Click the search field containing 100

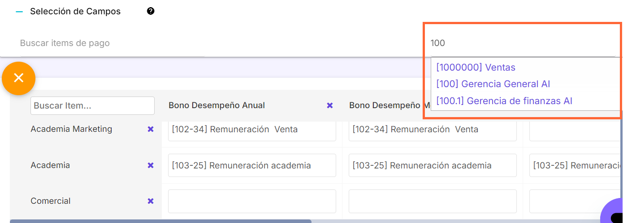click(520, 43)
